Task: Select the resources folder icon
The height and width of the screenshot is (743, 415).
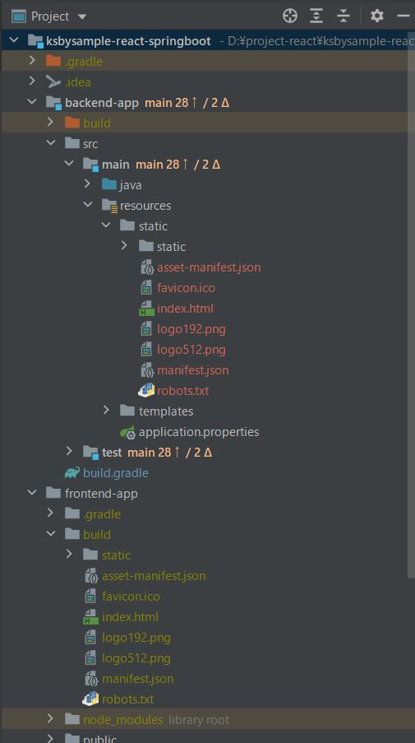Action: click(x=109, y=205)
